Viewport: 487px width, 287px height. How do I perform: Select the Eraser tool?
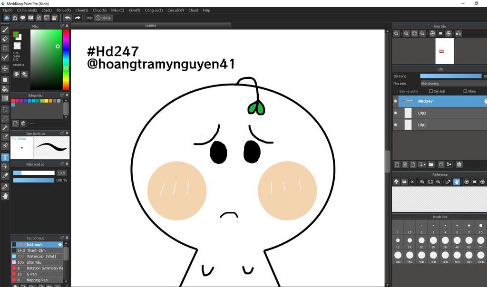(5, 39)
